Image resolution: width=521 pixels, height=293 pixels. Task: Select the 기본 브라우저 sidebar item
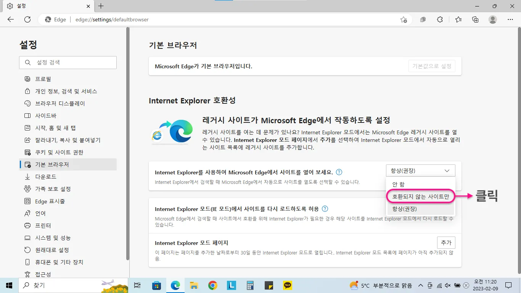tap(68, 164)
